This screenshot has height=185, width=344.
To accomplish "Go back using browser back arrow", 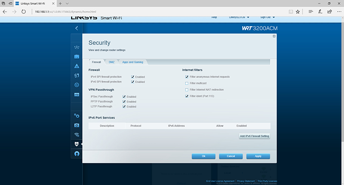I will pos(5,11).
